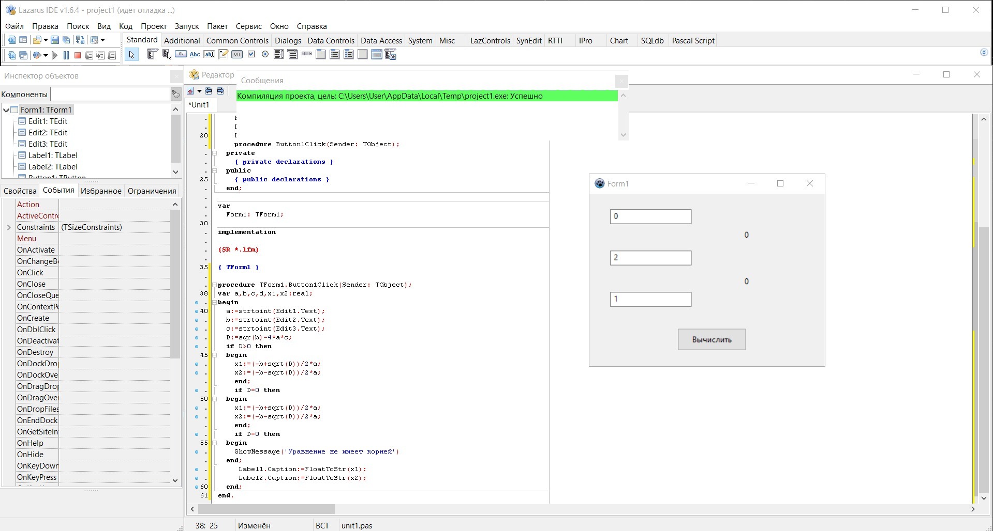This screenshot has width=993, height=531.
Task: Click the View Units icon
Action: [12, 55]
